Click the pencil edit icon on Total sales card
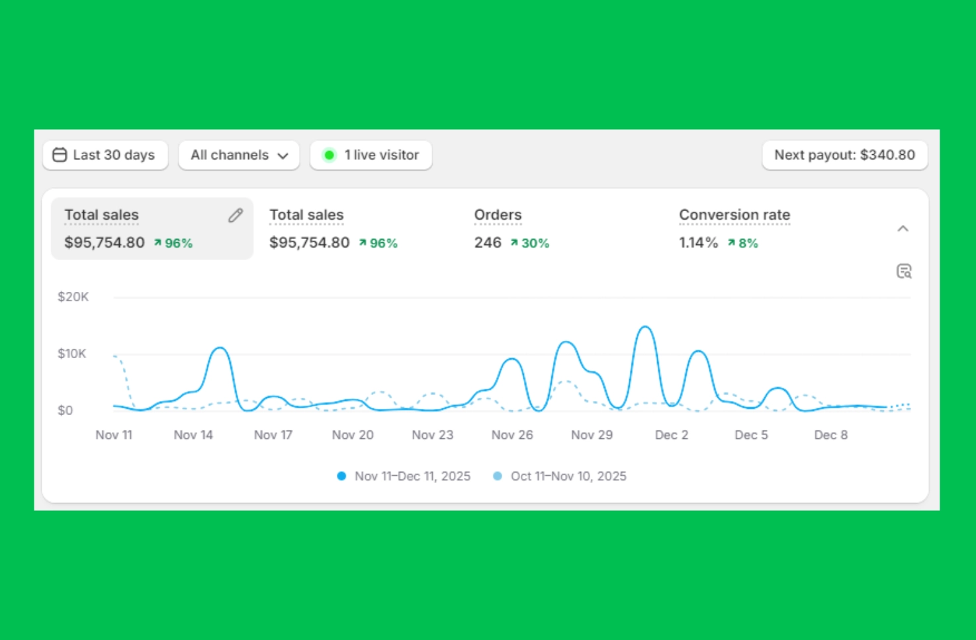The height and width of the screenshot is (640, 976). click(x=236, y=216)
